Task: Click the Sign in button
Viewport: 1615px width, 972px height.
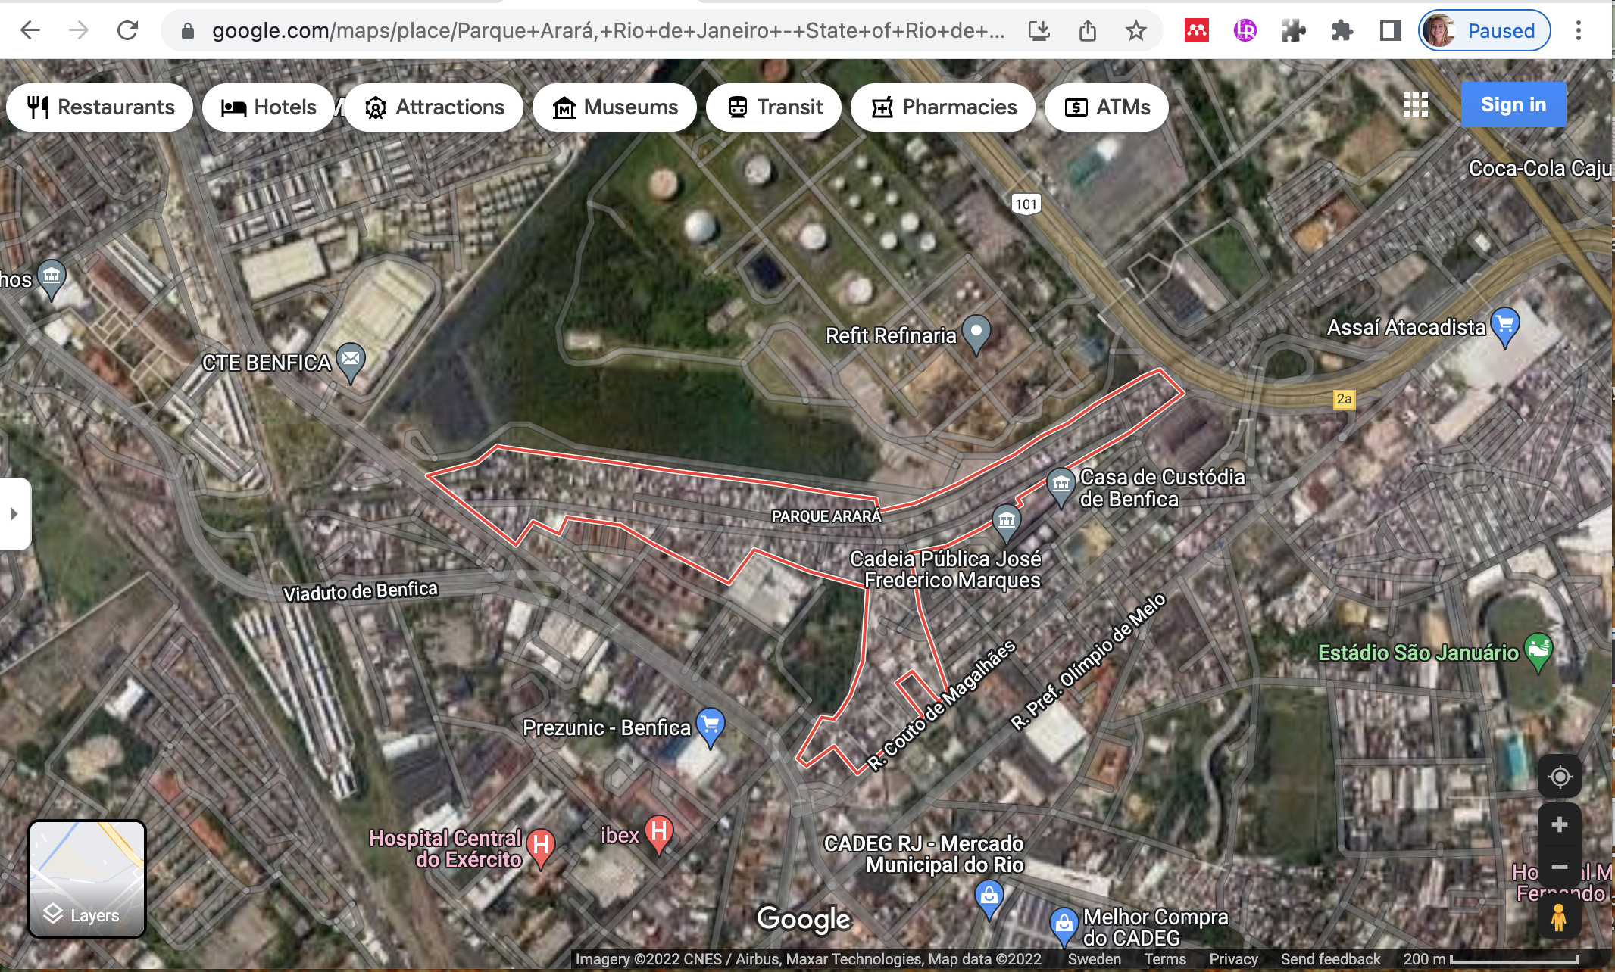Action: [x=1513, y=105]
